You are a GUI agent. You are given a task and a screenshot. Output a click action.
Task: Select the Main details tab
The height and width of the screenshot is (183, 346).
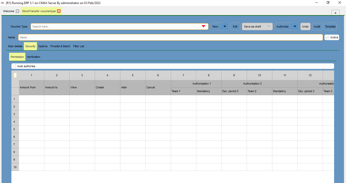click(x=15, y=46)
